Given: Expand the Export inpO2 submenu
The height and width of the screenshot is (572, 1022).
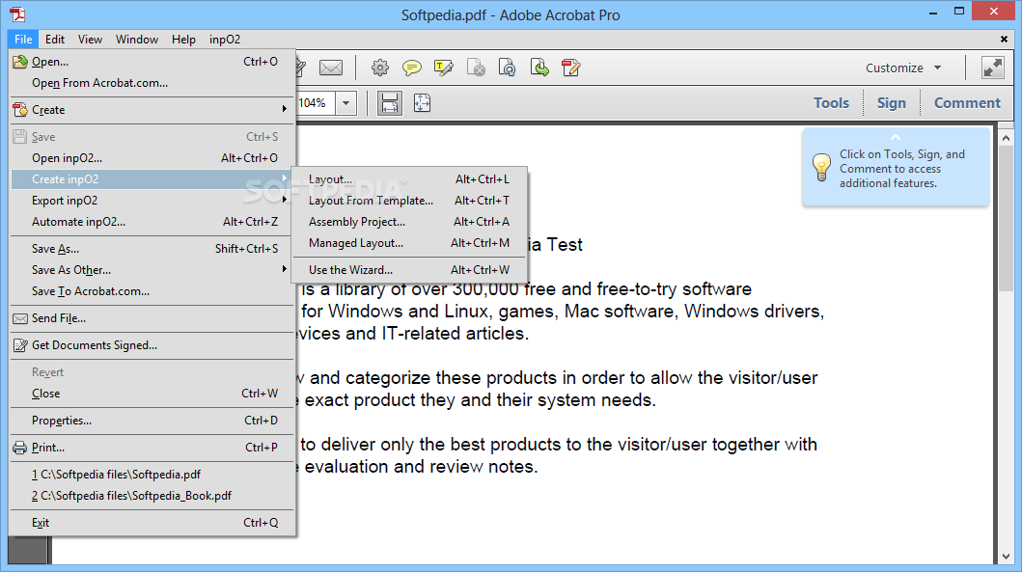Looking at the screenshot, I should pos(152,200).
